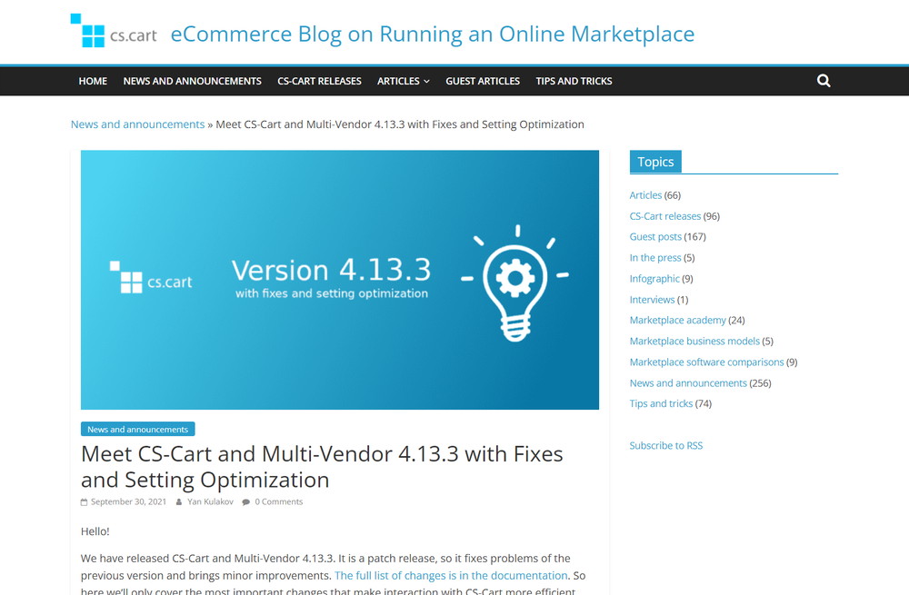
Task: Open author Yan Kulakov's page
Action: pos(210,501)
